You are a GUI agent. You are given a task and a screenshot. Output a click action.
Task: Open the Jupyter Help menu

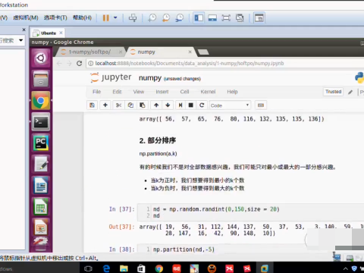coord(232,92)
